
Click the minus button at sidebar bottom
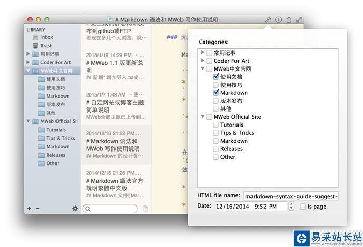pos(37,208)
